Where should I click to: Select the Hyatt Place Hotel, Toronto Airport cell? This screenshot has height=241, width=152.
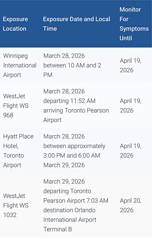[18, 151]
